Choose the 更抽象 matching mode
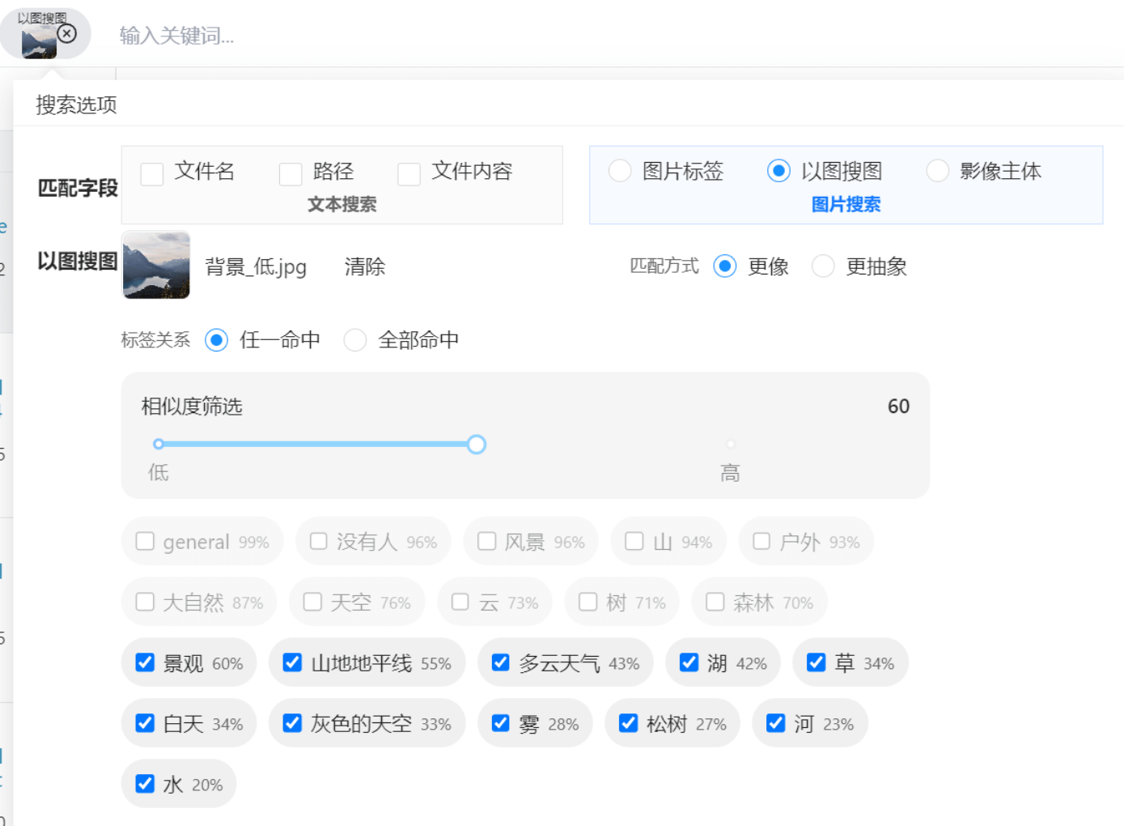This screenshot has width=1124, height=826. [x=823, y=266]
